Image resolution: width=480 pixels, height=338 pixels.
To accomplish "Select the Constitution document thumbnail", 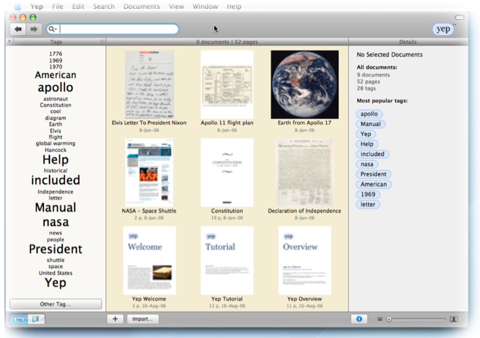I will 227,172.
